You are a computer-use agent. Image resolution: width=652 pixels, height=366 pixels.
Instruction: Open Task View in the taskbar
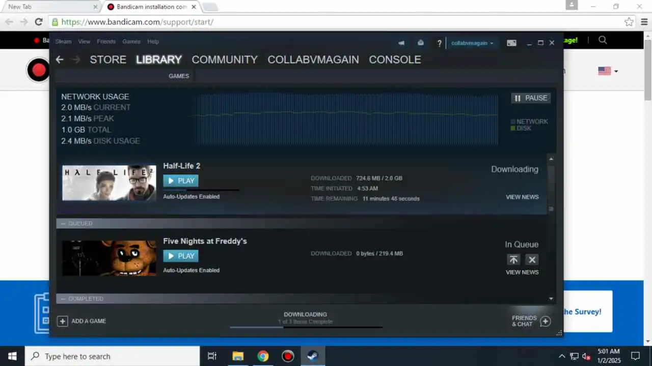(x=212, y=356)
